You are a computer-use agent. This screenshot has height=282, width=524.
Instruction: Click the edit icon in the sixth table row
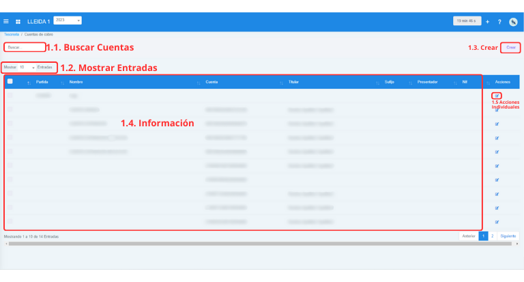point(497,166)
